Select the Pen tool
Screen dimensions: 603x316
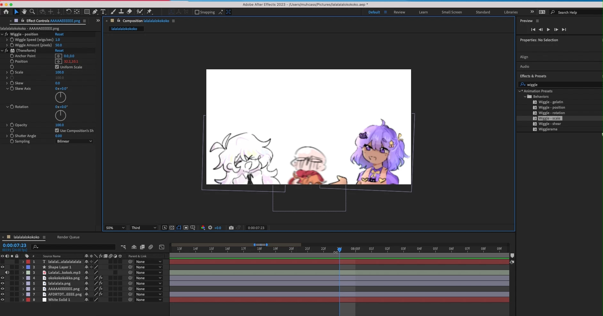click(95, 12)
